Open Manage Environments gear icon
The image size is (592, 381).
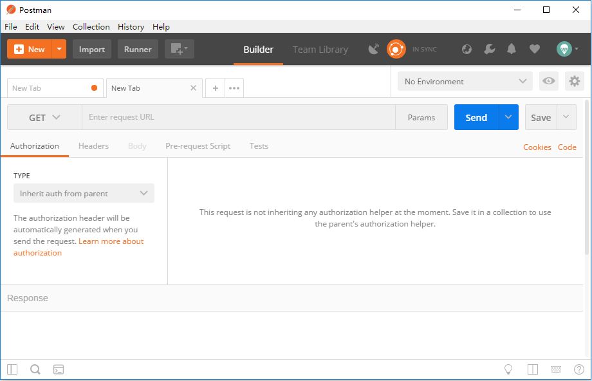pos(574,81)
